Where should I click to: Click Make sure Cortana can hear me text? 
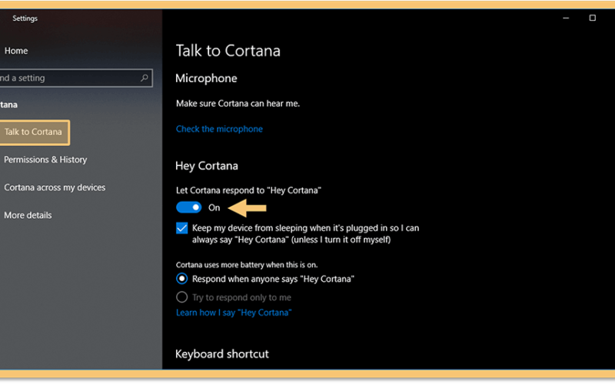[x=238, y=104]
